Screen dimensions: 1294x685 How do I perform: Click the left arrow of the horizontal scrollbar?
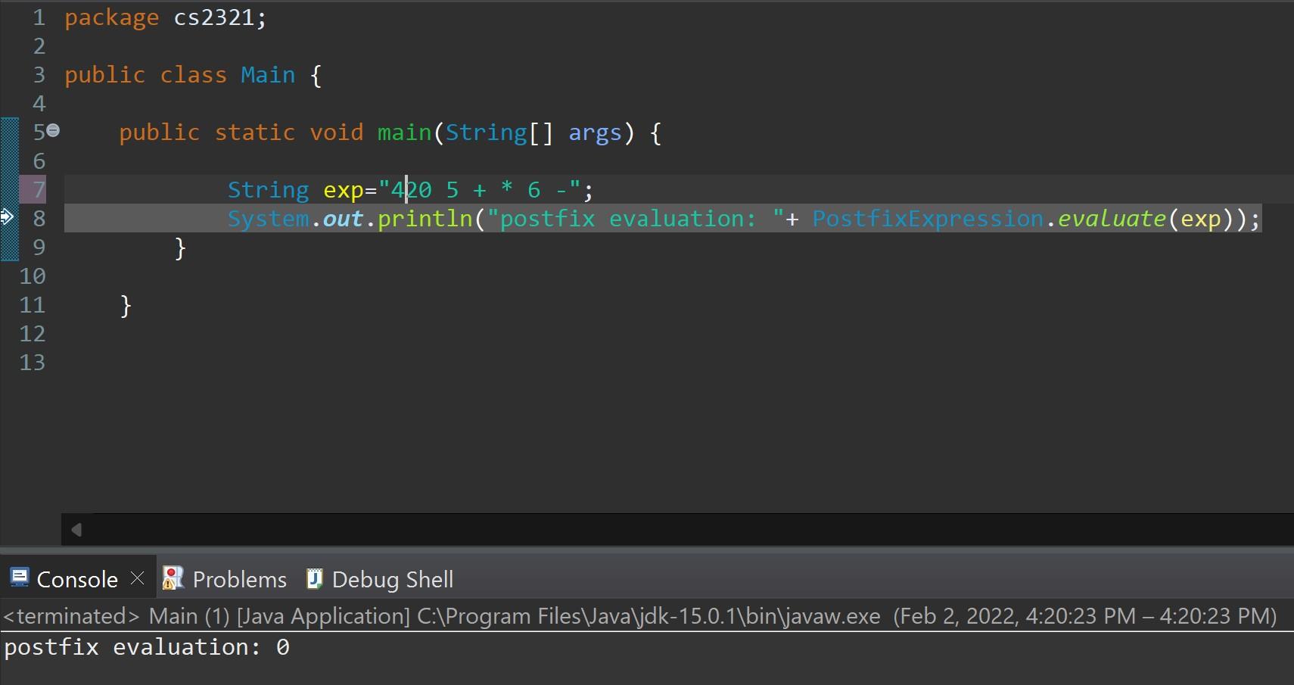(75, 530)
